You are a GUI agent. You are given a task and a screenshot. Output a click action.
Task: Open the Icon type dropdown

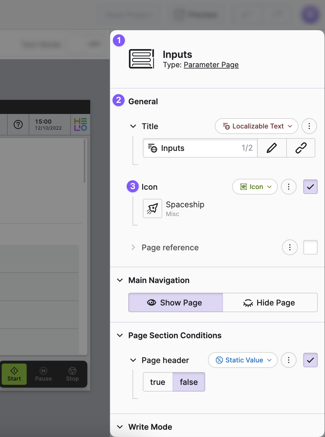click(x=254, y=187)
